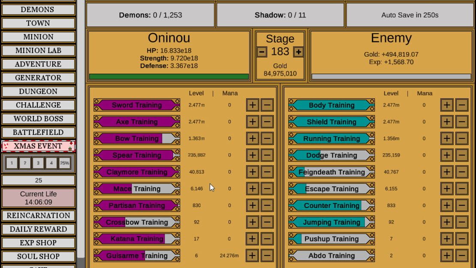Select the 25% amount button
Image resolution: width=476 pixels, height=268 pixels.
65,163
